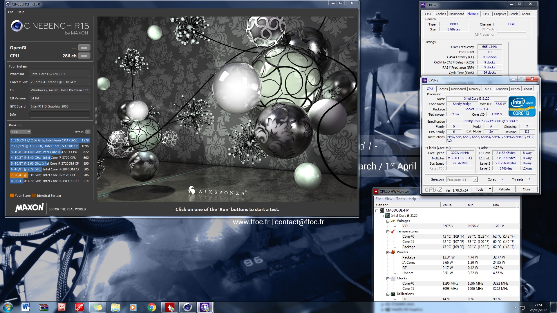Click the Intel Core i3 2120 chip icon

(x=388, y=216)
